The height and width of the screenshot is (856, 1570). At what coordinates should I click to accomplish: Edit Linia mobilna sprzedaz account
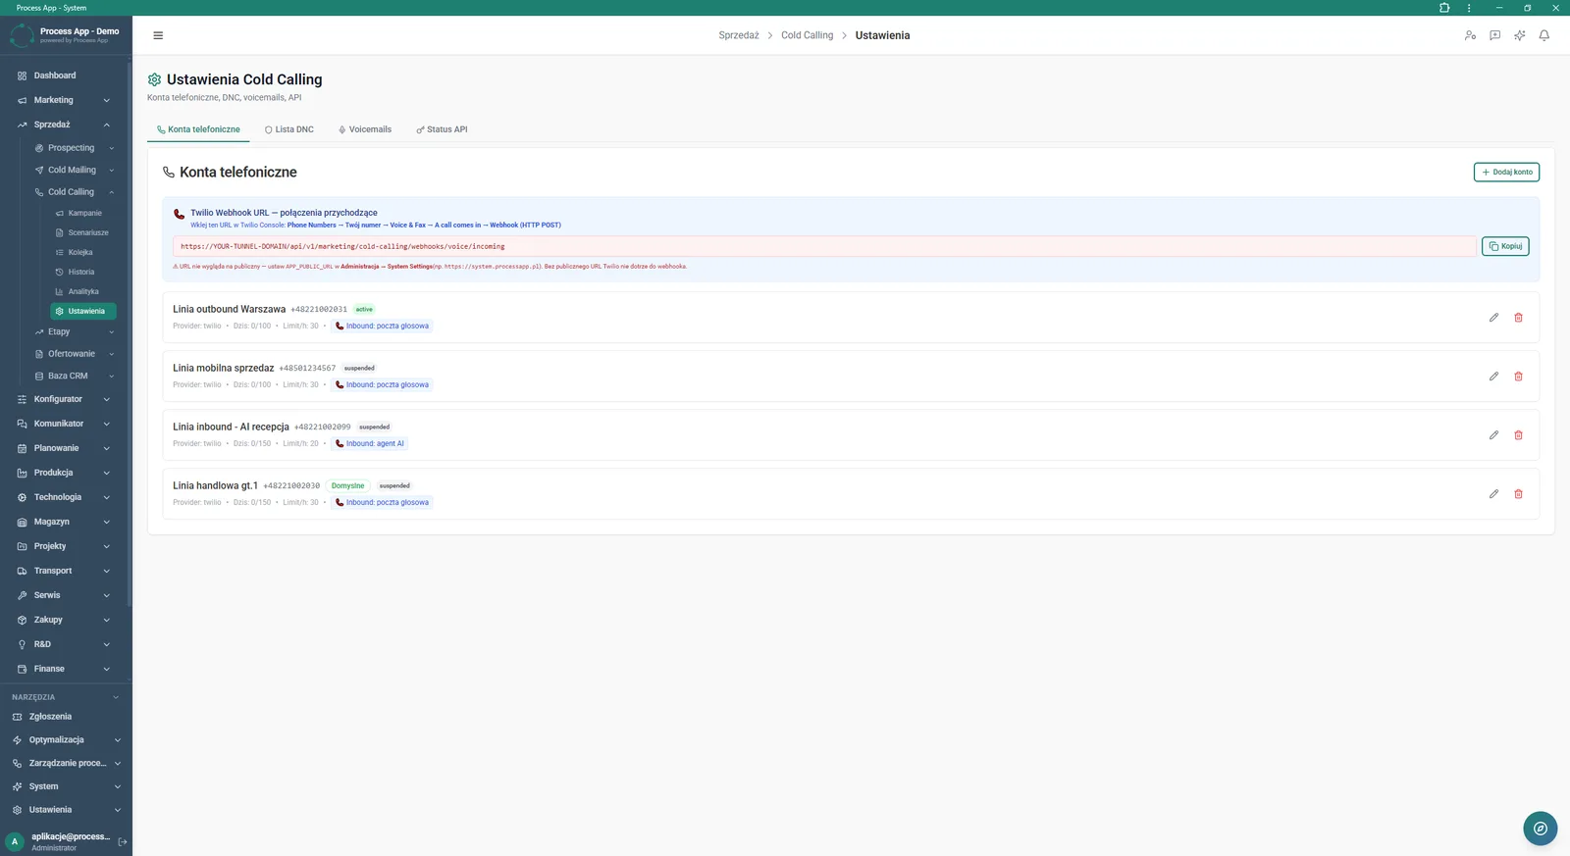pos(1493,377)
